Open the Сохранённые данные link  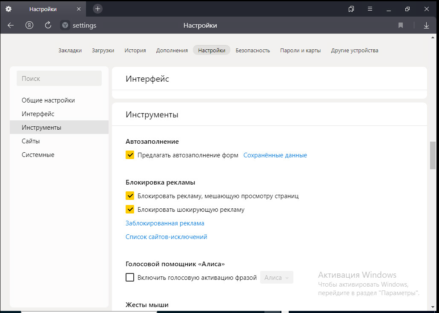(x=275, y=155)
